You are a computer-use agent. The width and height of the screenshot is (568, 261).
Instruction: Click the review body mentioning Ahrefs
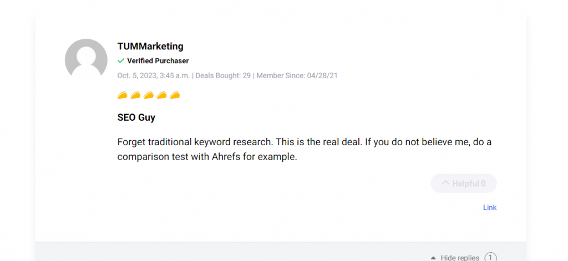pos(304,150)
